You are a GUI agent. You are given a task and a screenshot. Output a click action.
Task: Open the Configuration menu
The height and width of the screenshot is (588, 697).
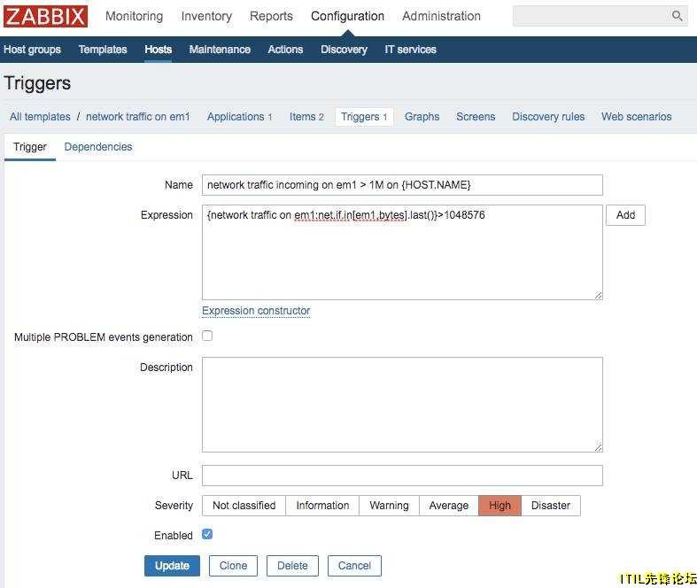coord(347,16)
